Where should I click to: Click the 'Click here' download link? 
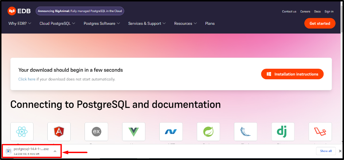27,79
